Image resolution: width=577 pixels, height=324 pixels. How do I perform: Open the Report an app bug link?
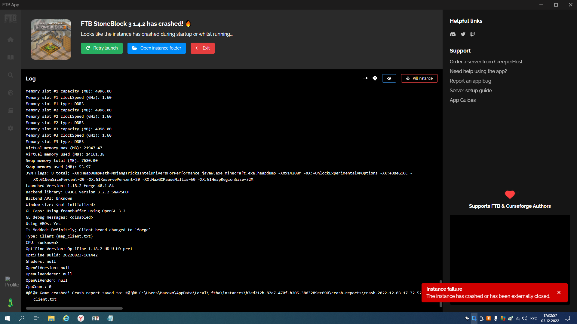point(470,81)
